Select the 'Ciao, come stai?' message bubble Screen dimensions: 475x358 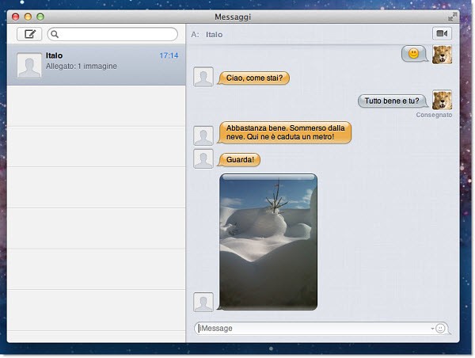pos(254,78)
